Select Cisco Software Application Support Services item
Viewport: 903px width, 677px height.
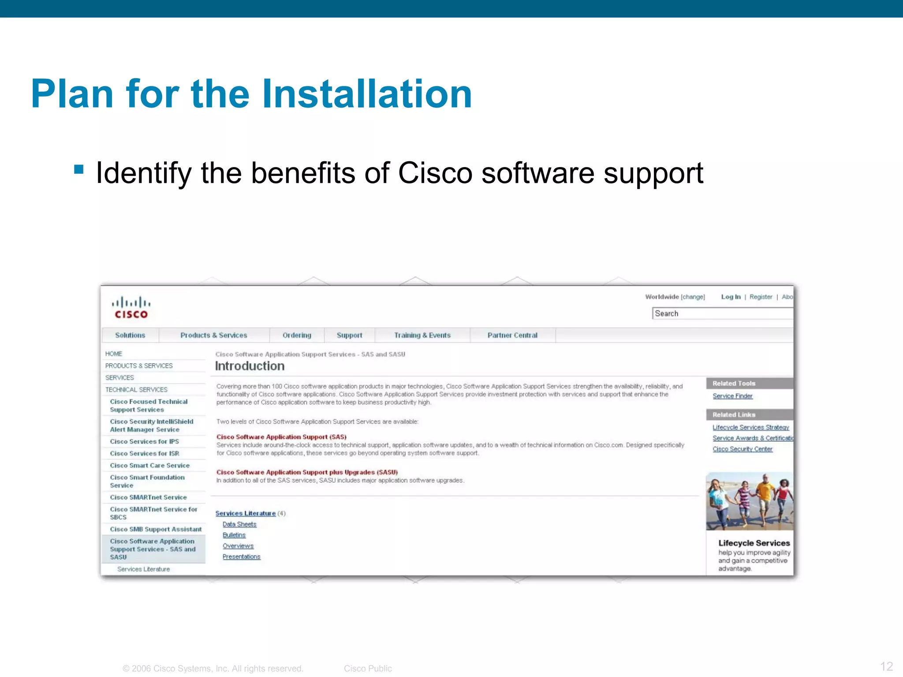153,549
